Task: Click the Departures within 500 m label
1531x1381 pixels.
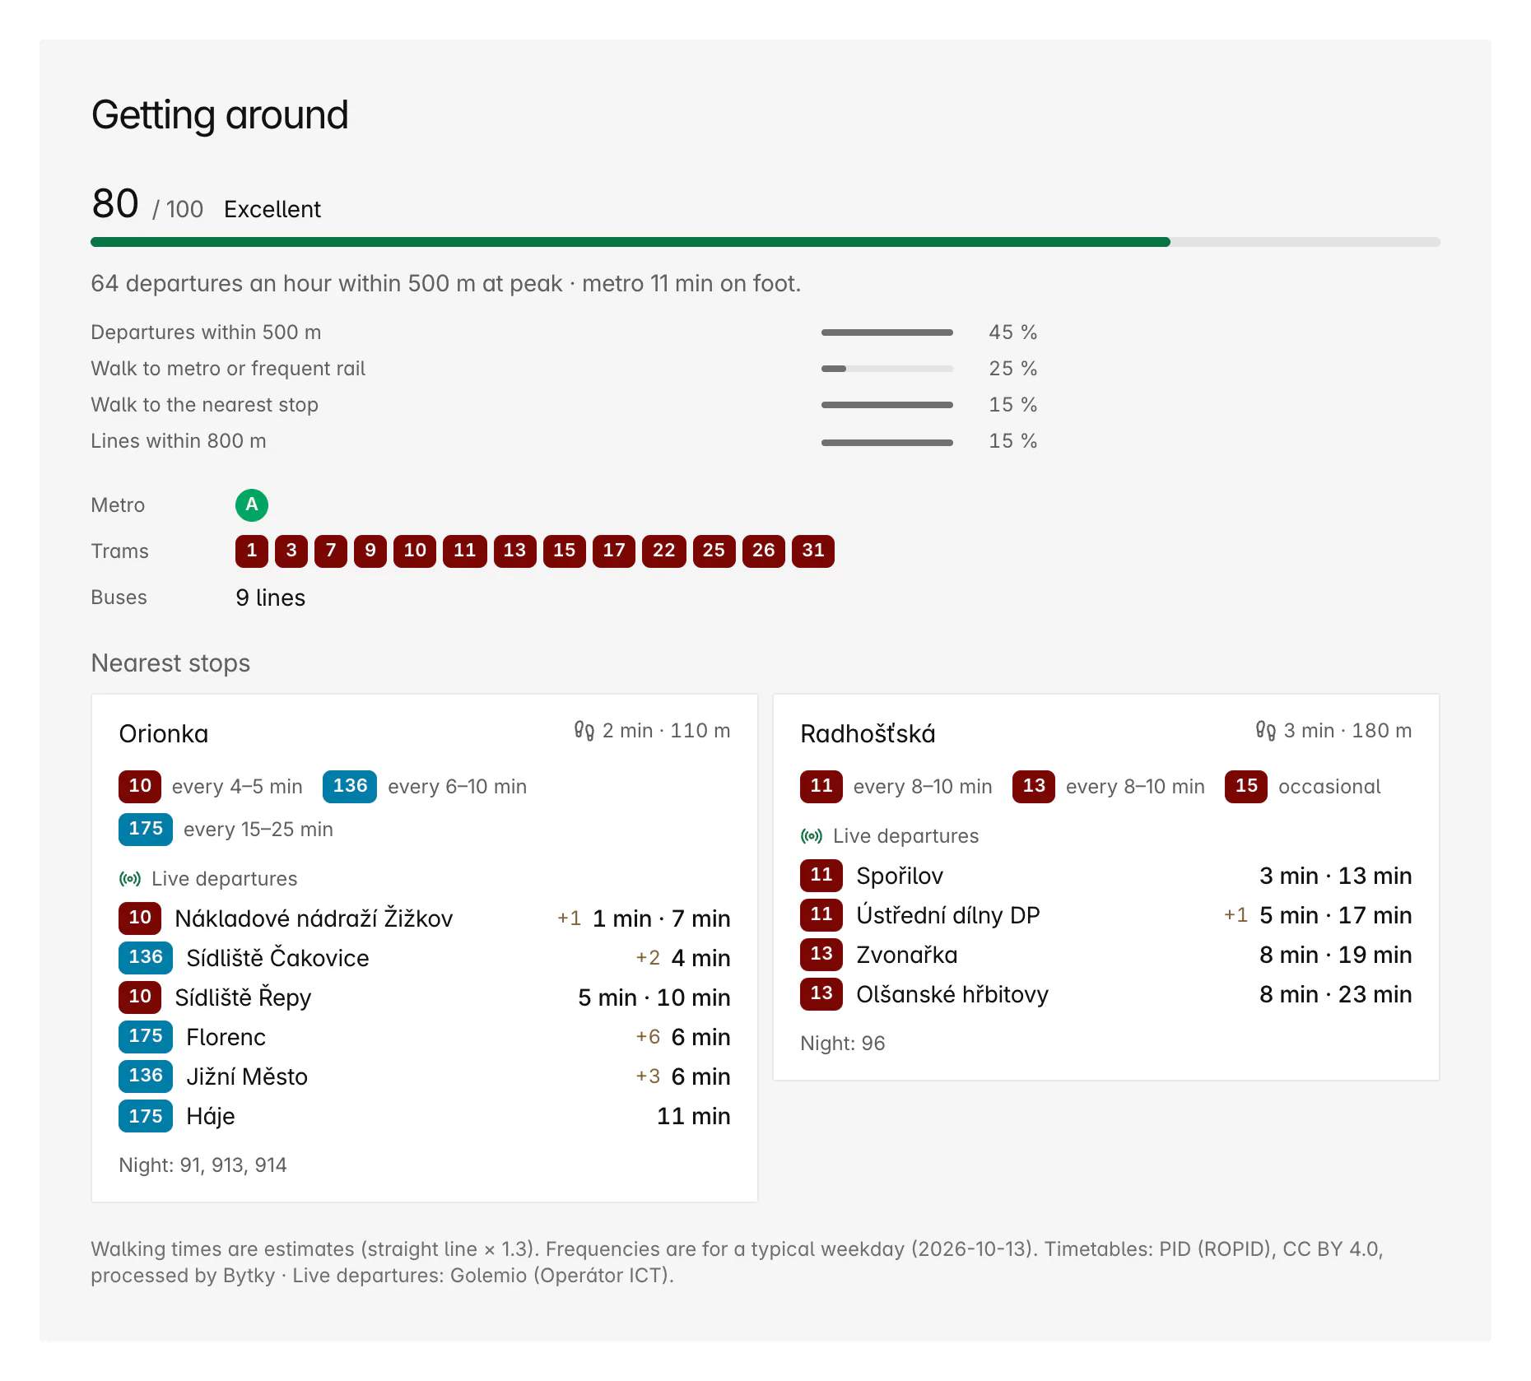Action: (206, 332)
